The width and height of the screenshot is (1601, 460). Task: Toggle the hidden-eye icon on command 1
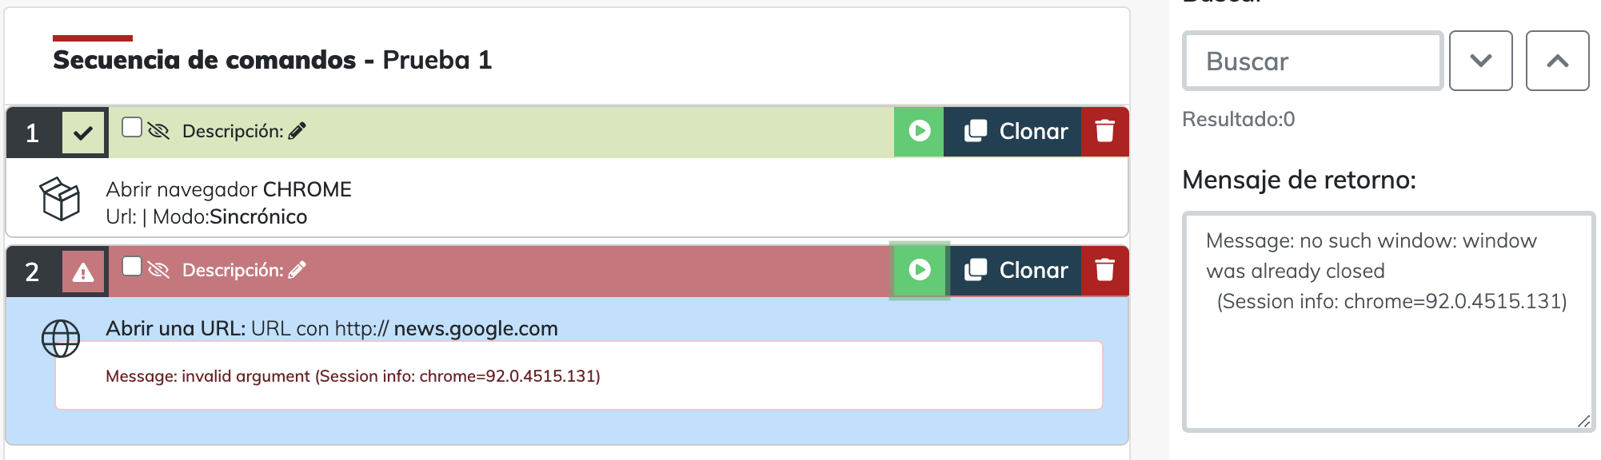(158, 131)
